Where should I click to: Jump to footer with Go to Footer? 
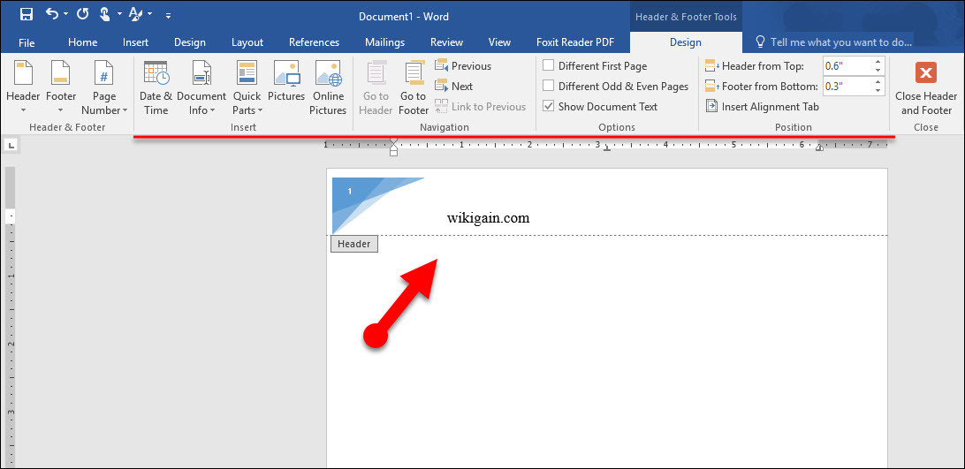click(x=413, y=88)
